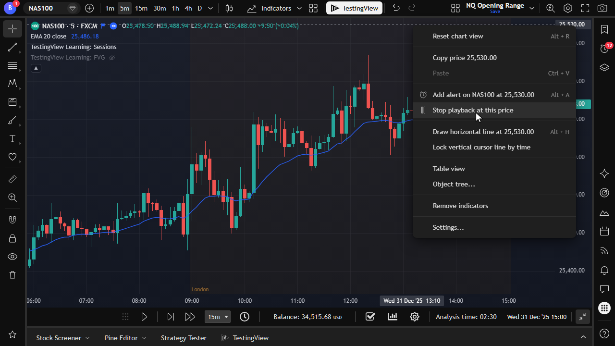Open the candlestick chart type icon
615x346 pixels.
pos(229,8)
